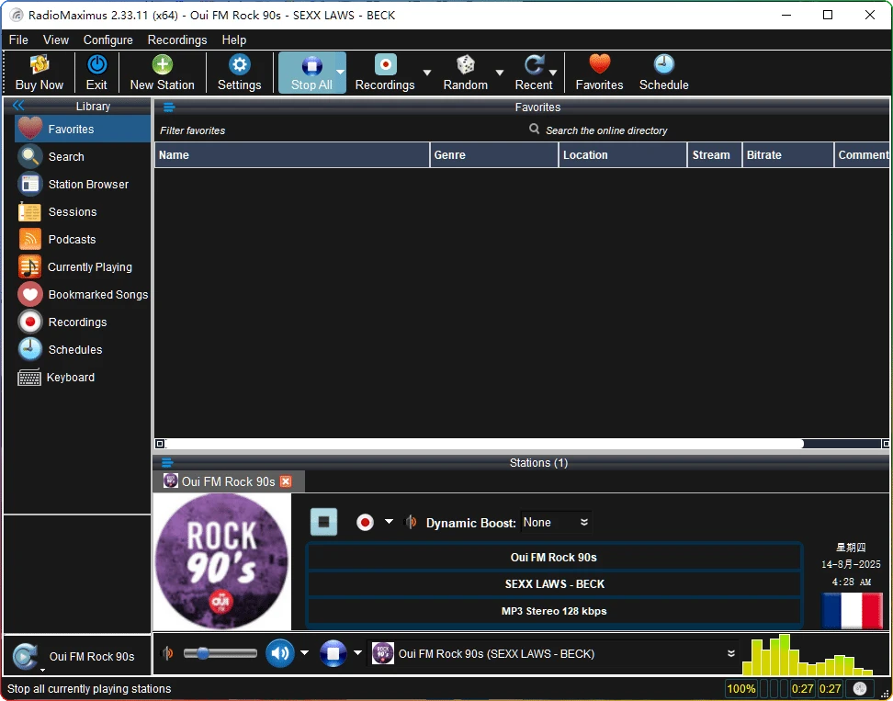The width and height of the screenshot is (893, 701).
Task: Open the Dynamic Boost None dropdown
Action: (x=556, y=522)
